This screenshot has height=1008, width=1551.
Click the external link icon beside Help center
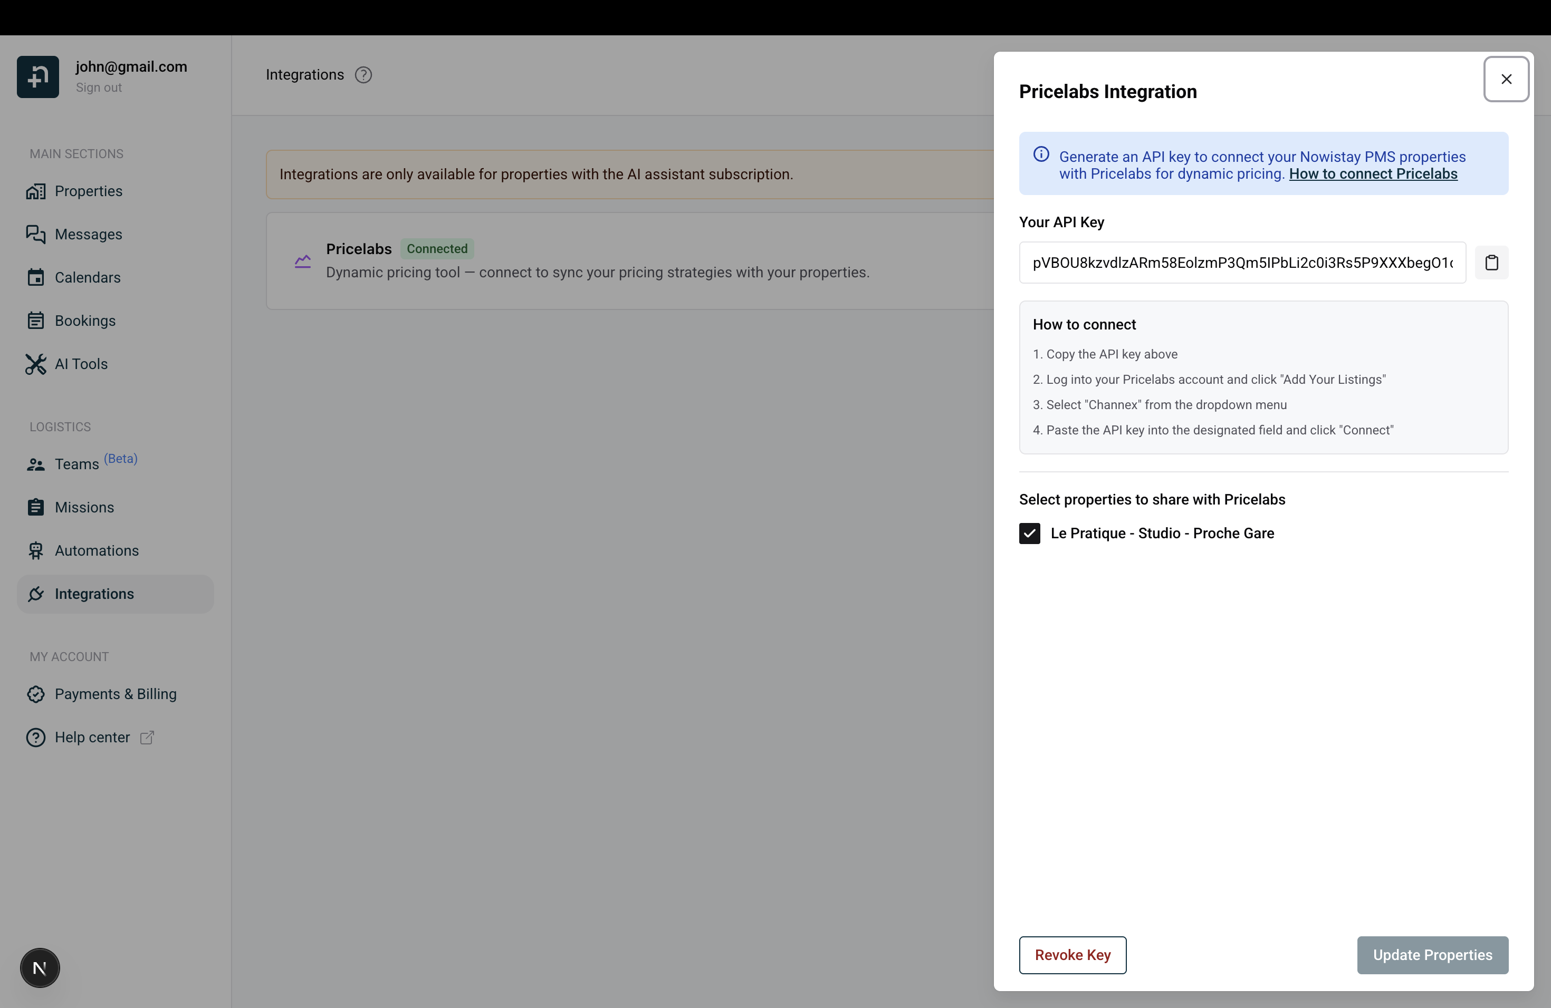pyautogui.click(x=147, y=738)
